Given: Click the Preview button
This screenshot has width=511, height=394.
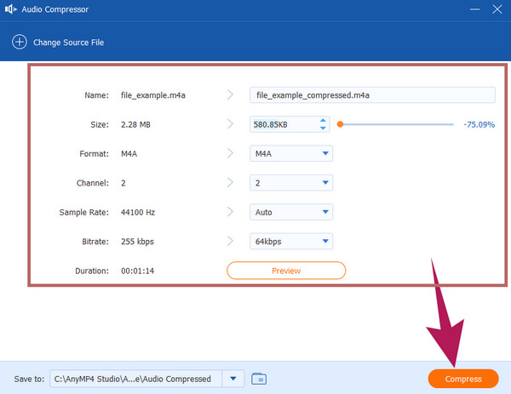Looking at the screenshot, I should click(286, 271).
